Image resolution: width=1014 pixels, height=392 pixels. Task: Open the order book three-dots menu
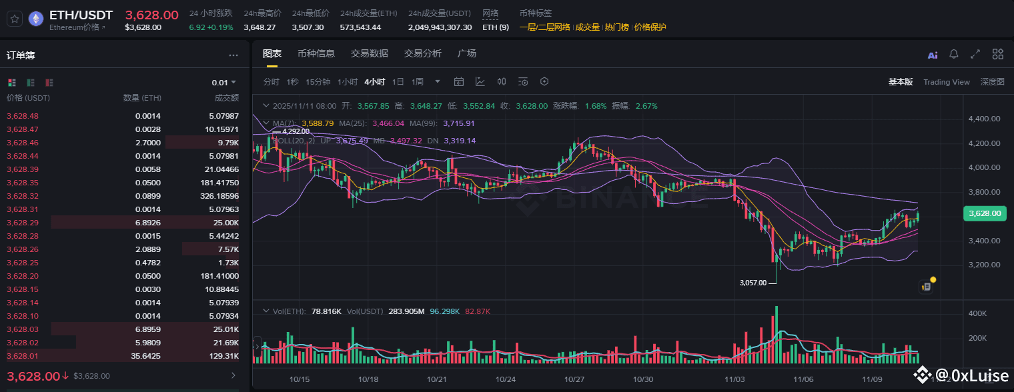click(233, 55)
